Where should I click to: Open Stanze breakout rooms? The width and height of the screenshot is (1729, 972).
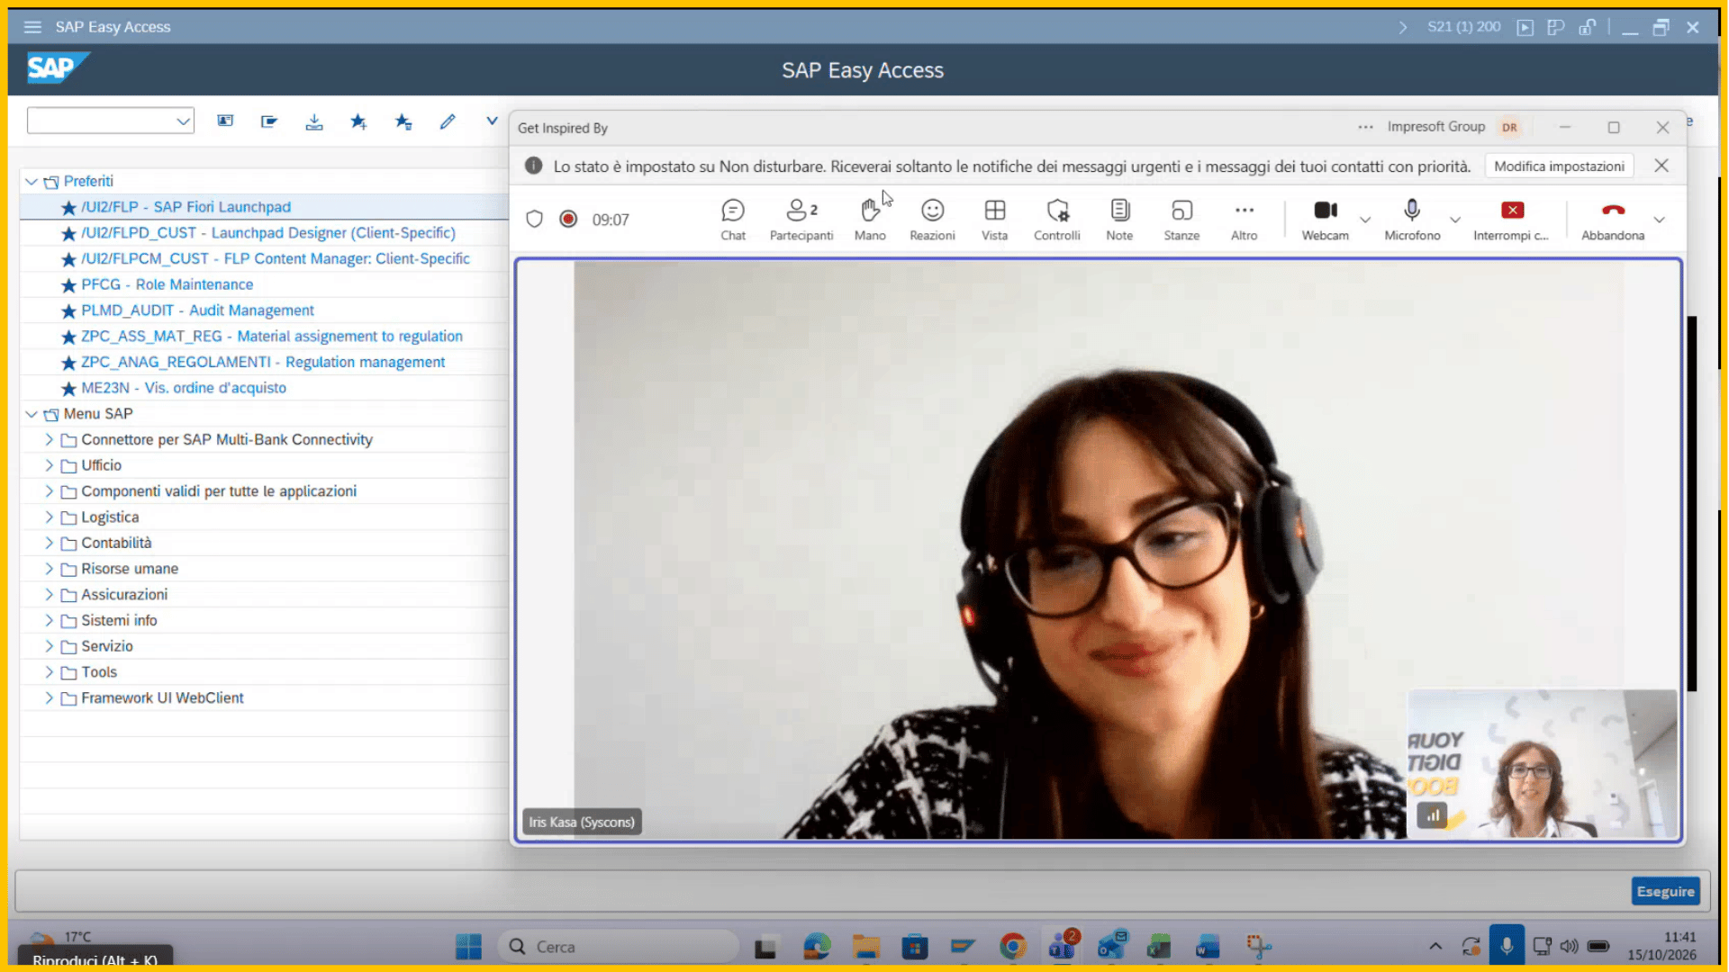coord(1181,220)
